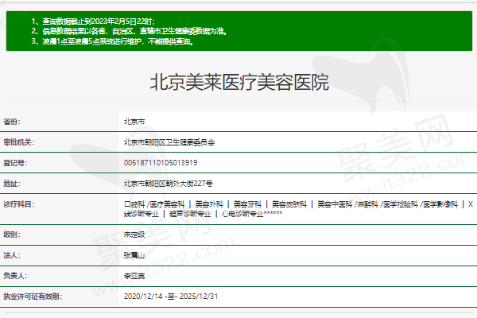Select the 诊疗科目 label
The image size is (477, 318).
(x=19, y=204)
